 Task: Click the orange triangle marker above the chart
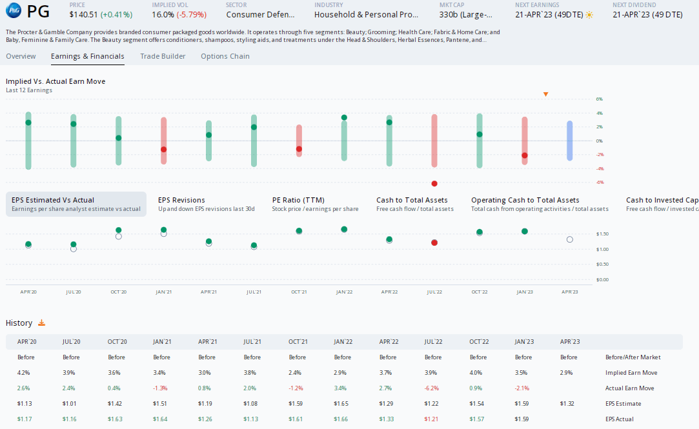[x=545, y=94]
